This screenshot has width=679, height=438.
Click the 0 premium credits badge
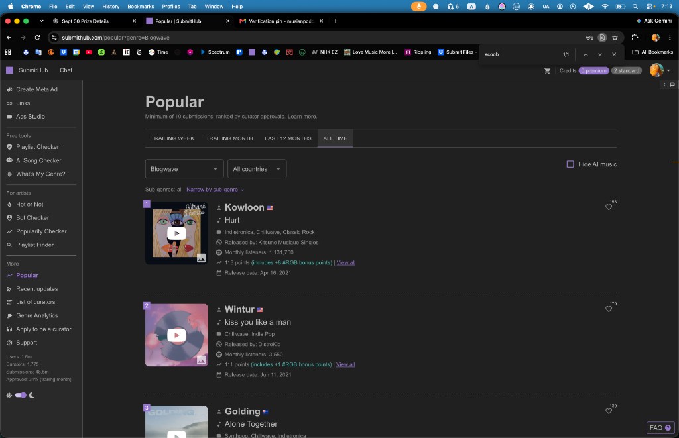tap(593, 70)
